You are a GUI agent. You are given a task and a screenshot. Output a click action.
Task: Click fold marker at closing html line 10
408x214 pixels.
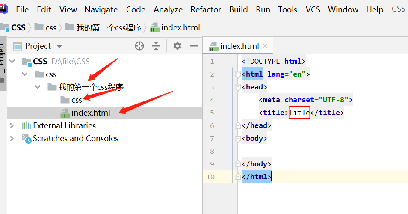(237, 177)
